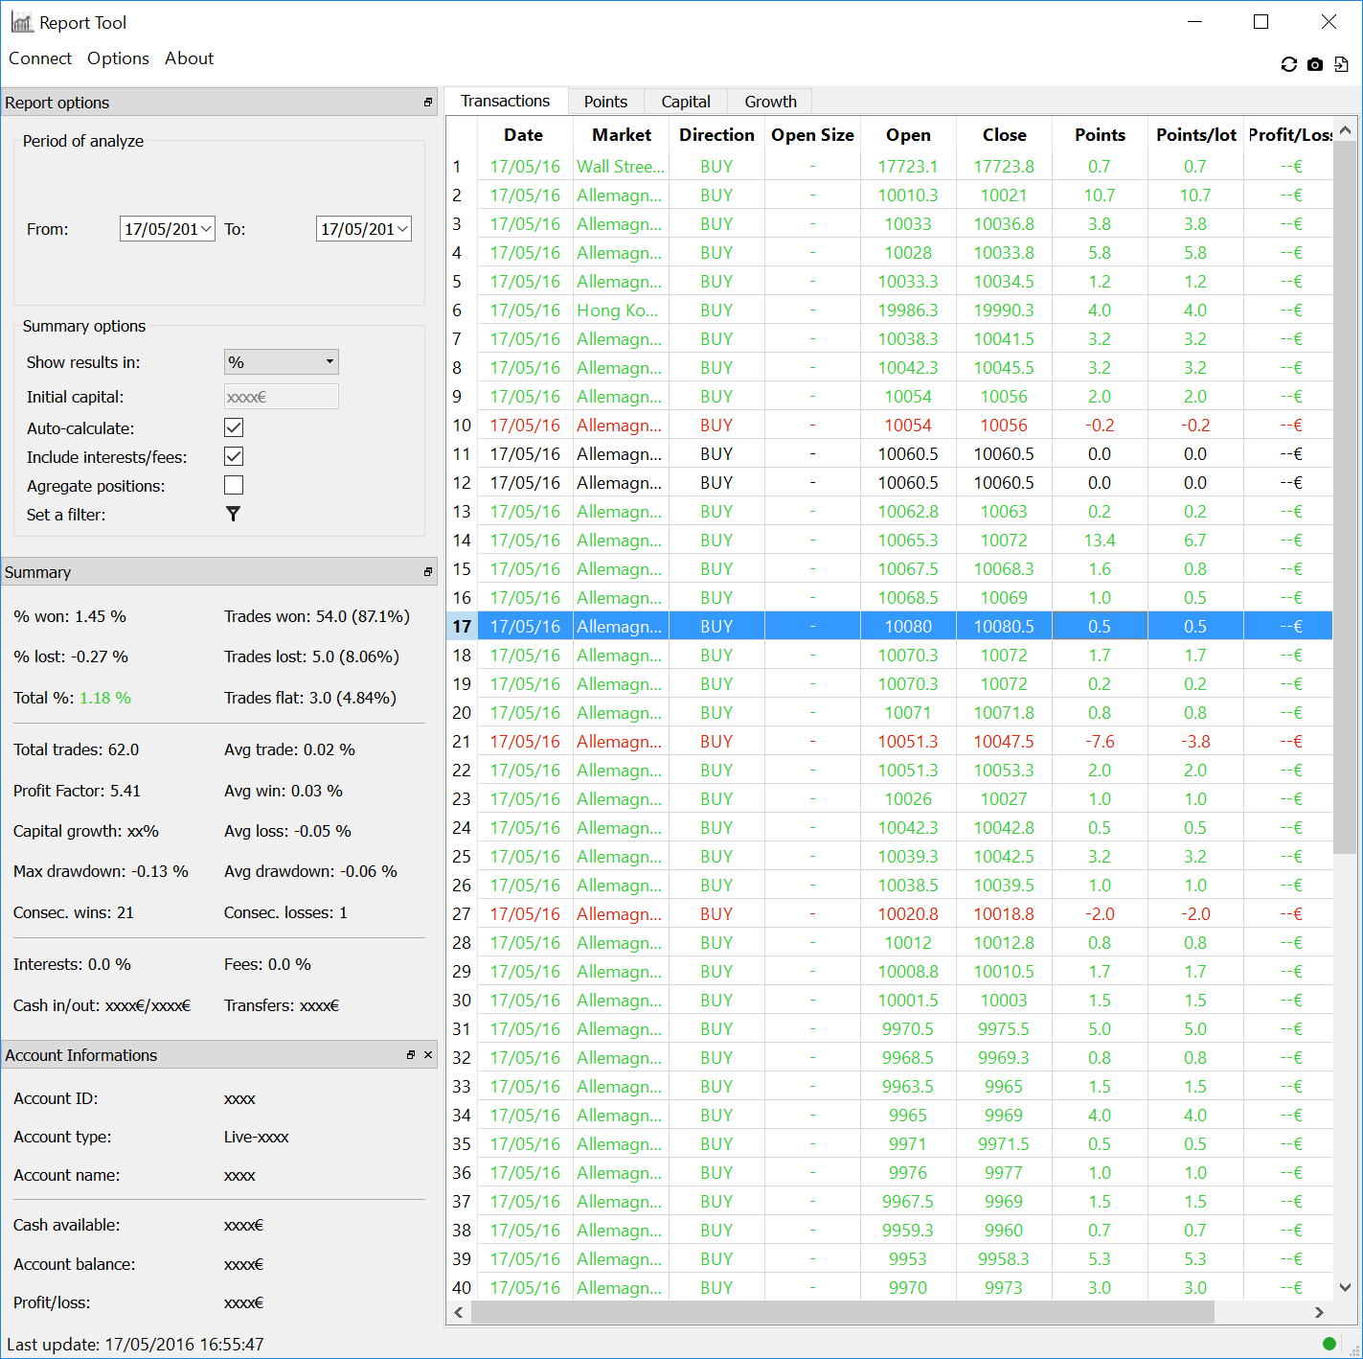Click the 'Last update' status bar text
Viewport: 1363px width, 1359px height.
135,1344
